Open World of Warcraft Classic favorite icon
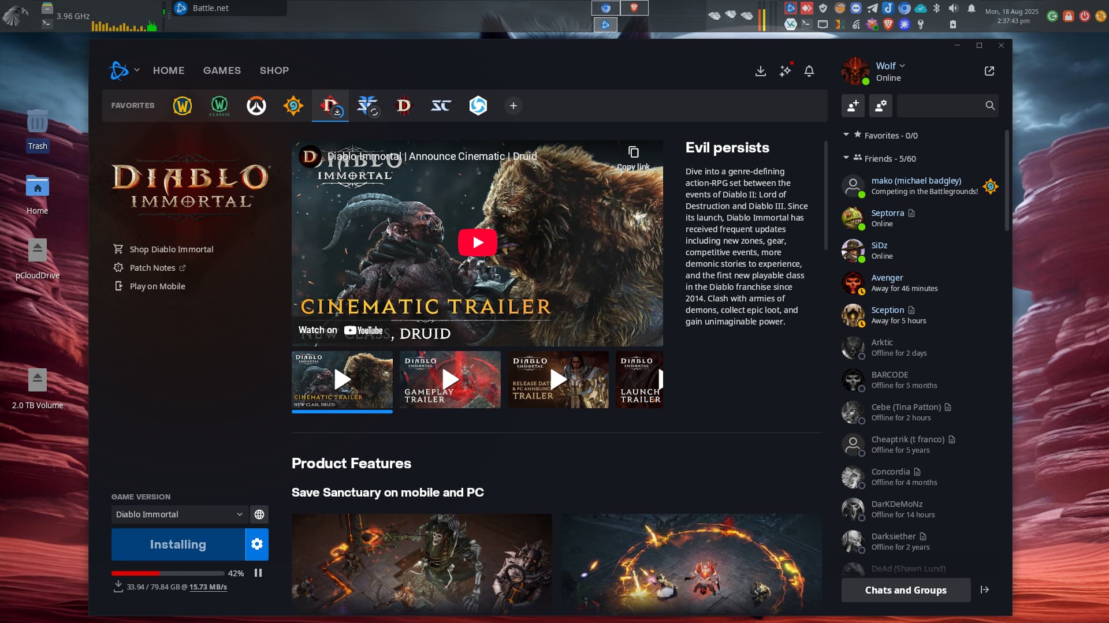The width and height of the screenshot is (1109, 623). (x=219, y=106)
